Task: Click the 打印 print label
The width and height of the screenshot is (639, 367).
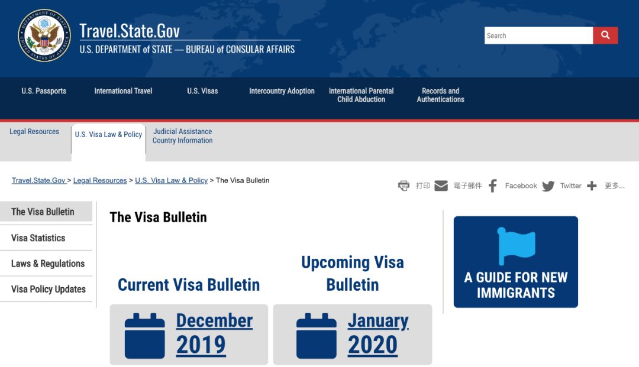Action: (422, 186)
